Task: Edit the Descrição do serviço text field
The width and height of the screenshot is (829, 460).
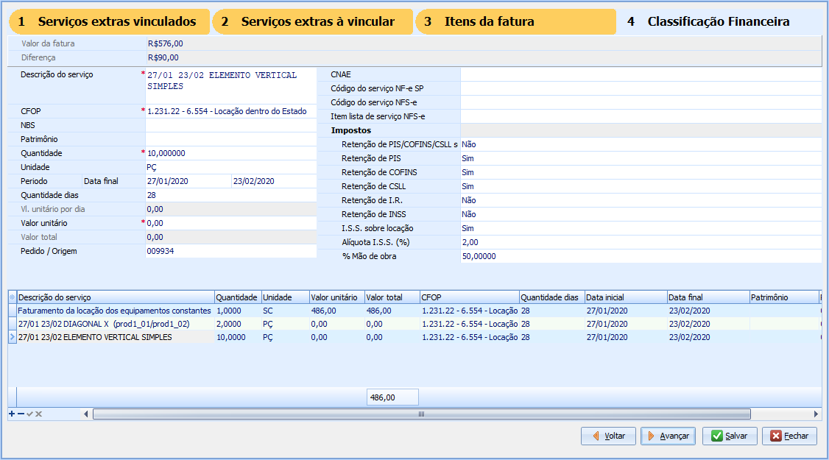Action: 231,85
